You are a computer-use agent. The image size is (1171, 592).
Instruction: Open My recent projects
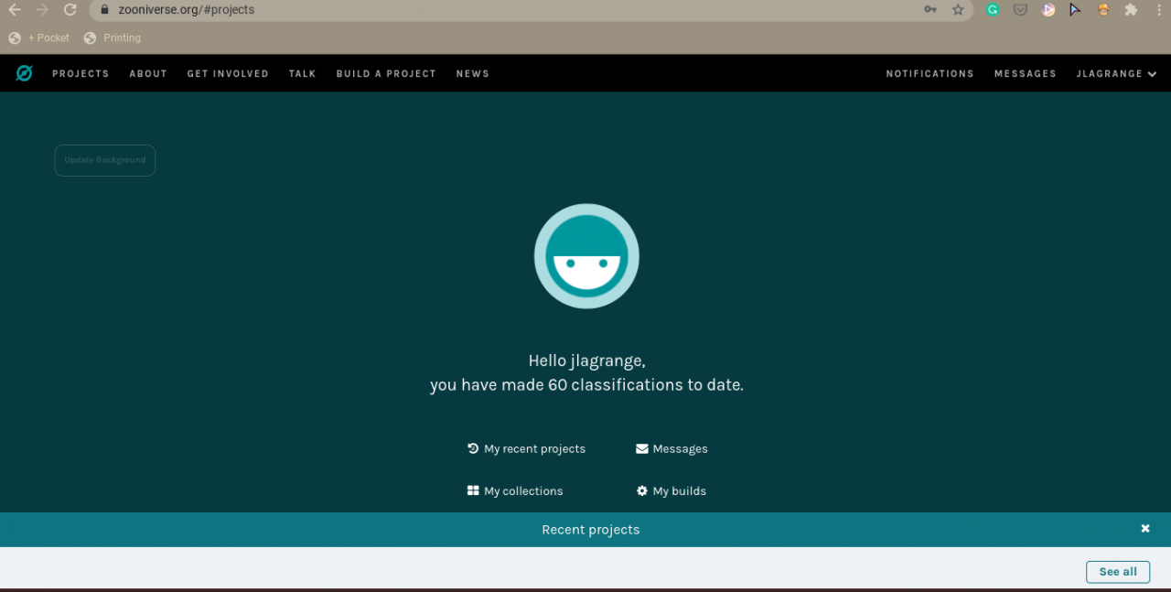[x=526, y=448]
